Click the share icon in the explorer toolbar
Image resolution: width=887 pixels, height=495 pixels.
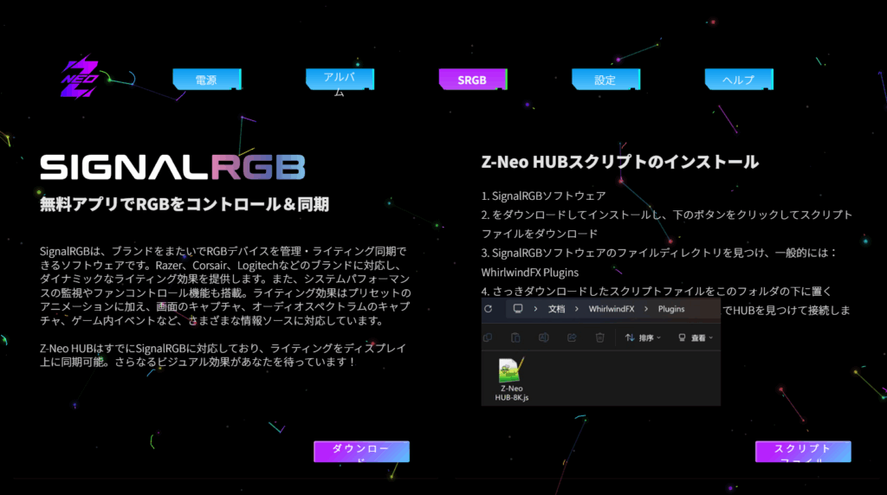pos(572,337)
